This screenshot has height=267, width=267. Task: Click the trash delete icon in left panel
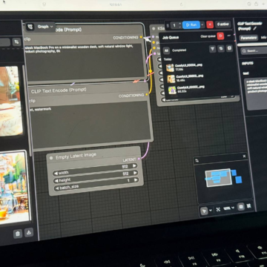18,234
